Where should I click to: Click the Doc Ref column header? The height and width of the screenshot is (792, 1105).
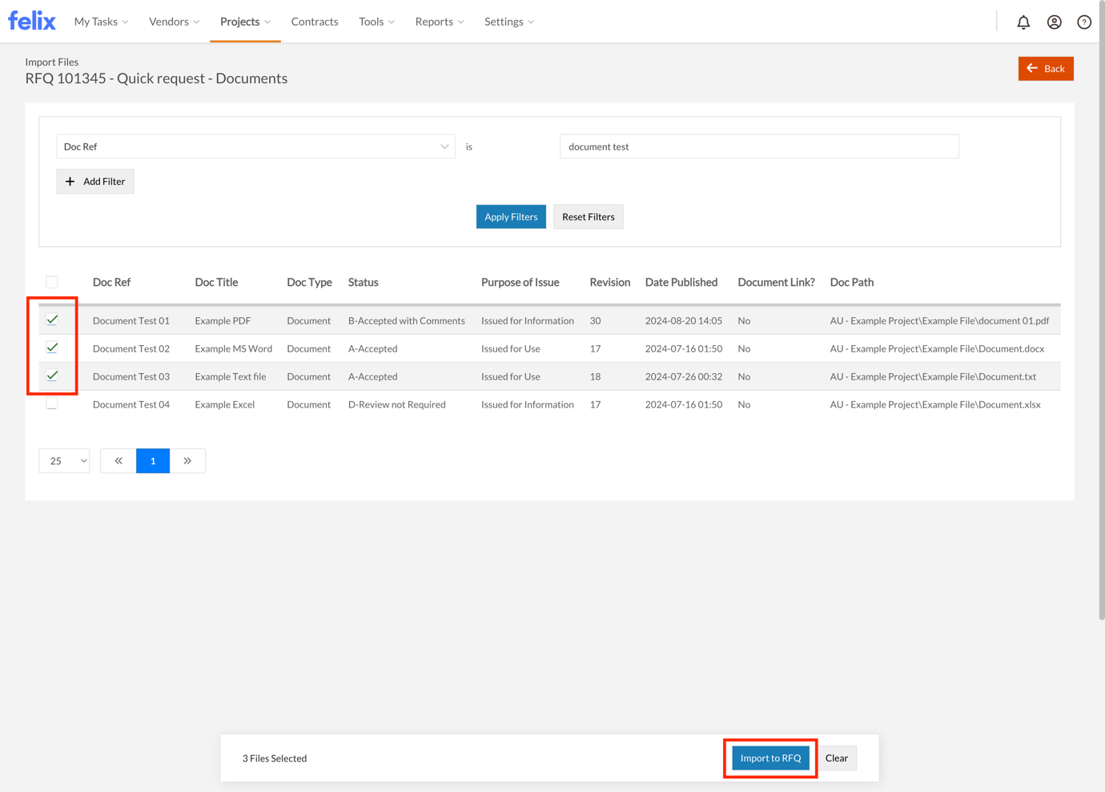coord(111,282)
